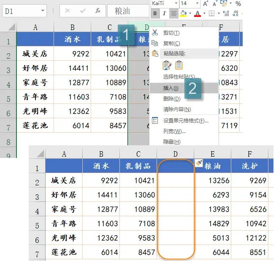The height and width of the screenshot is (261, 276).
Task: Click the Cut scissors icon in context menu
Action: pos(155,33)
